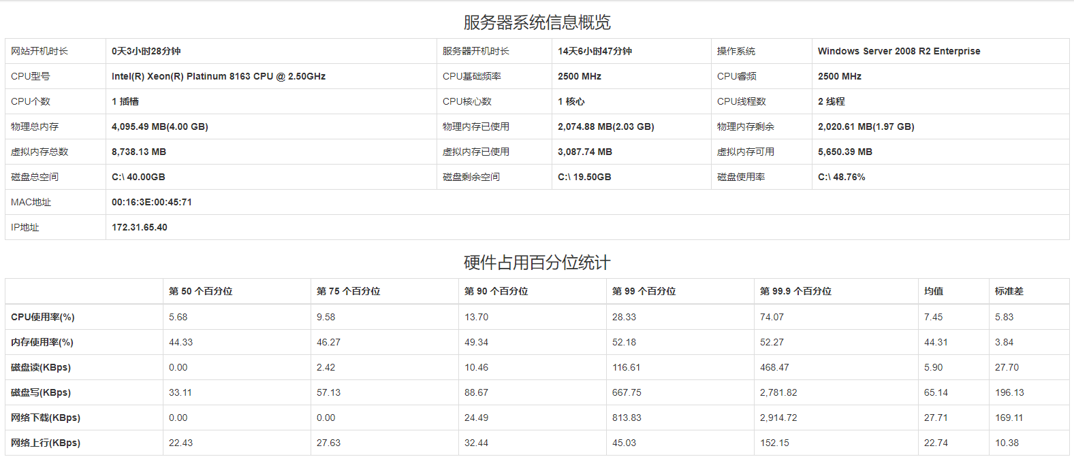This screenshot has width=1074, height=459.
Task: Click the 硬件占用百分位统计 heading
Action: [537, 262]
